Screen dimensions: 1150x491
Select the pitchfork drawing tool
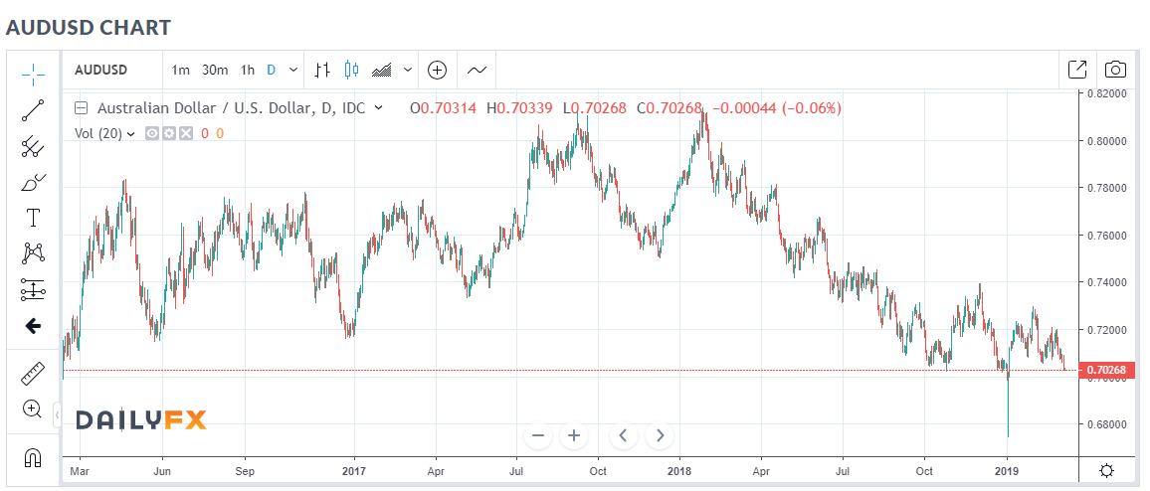coord(33,146)
